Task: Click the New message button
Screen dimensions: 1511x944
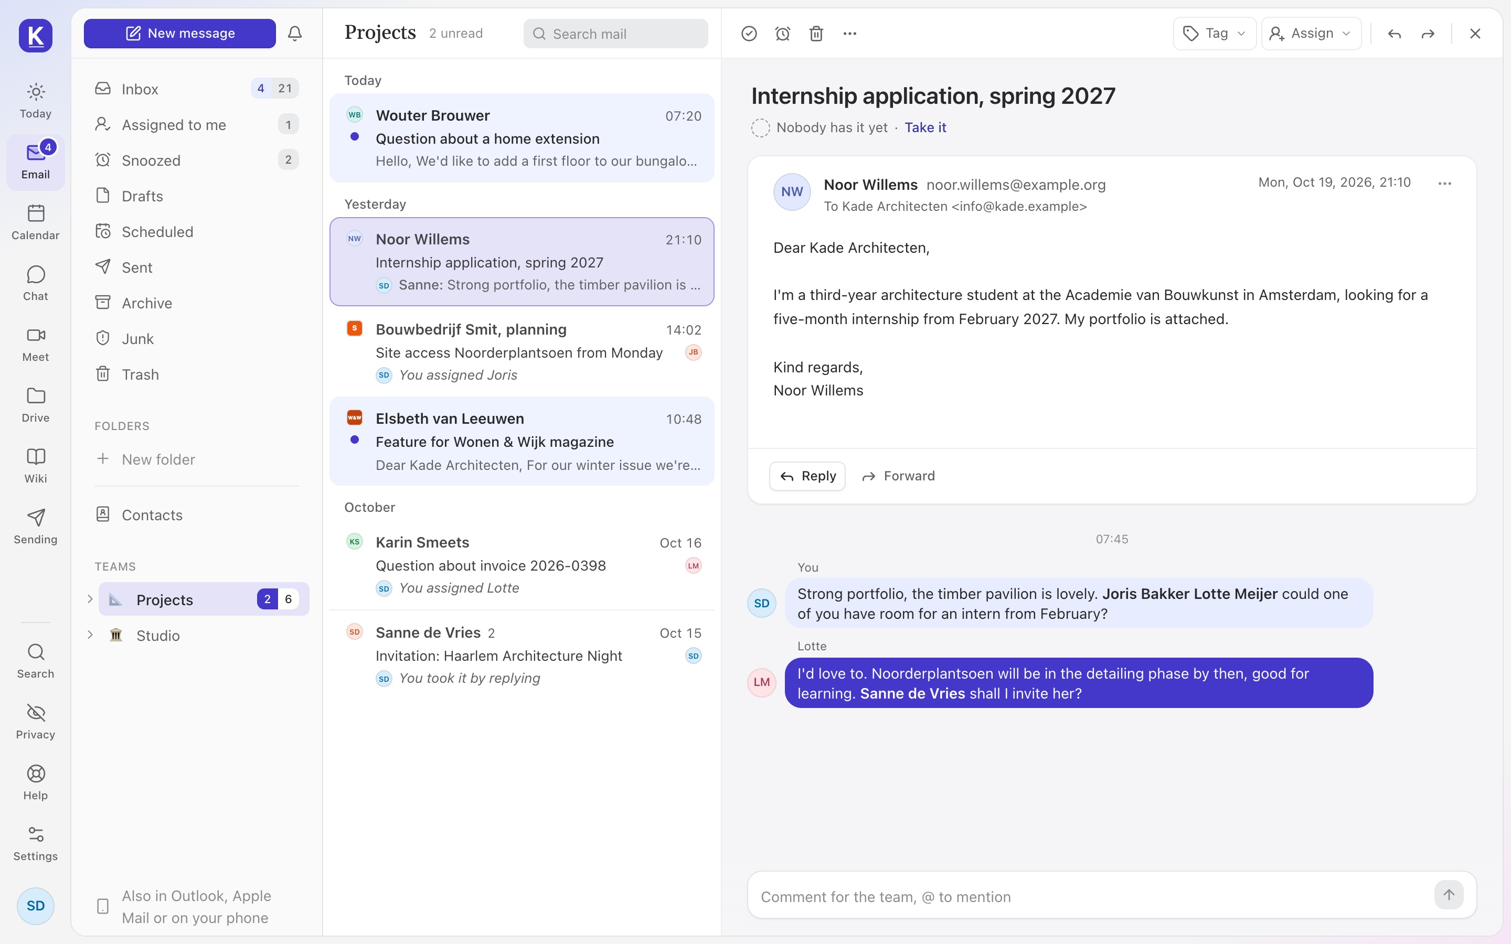Action: click(180, 33)
